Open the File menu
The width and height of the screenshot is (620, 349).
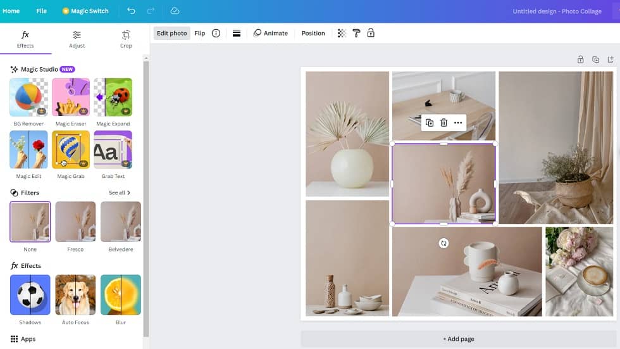(42, 11)
